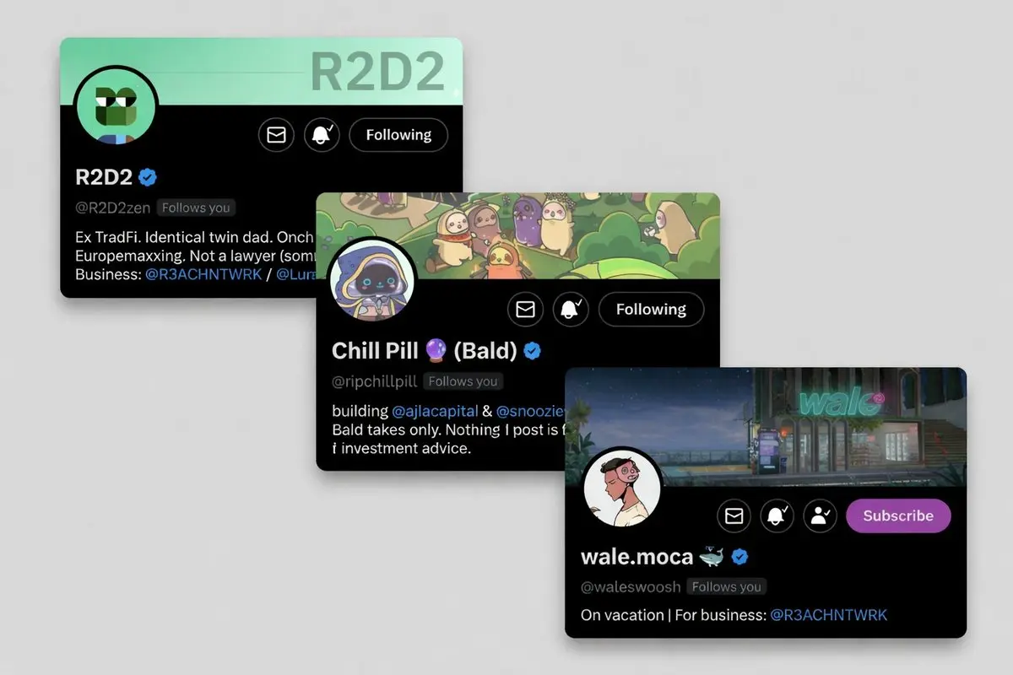The height and width of the screenshot is (675, 1013).
Task: Click Following button on Chill Pill card
Action: 651,310
